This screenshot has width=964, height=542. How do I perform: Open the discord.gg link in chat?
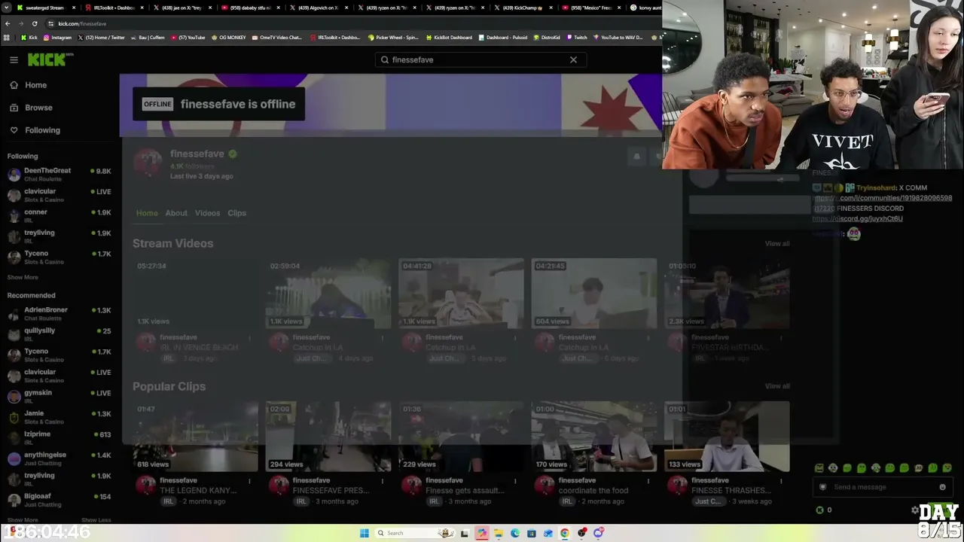tap(857, 218)
